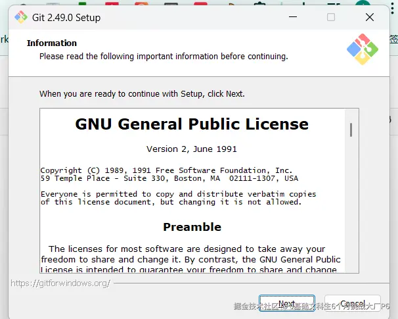
Task: Close the Git 2.49.0 Setup window
Action: pos(370,17)
